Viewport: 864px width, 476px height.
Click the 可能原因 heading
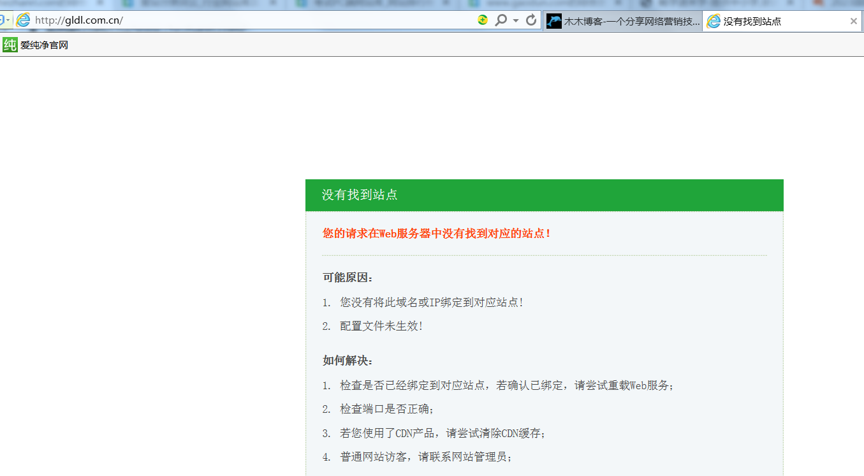pos(348,278)
